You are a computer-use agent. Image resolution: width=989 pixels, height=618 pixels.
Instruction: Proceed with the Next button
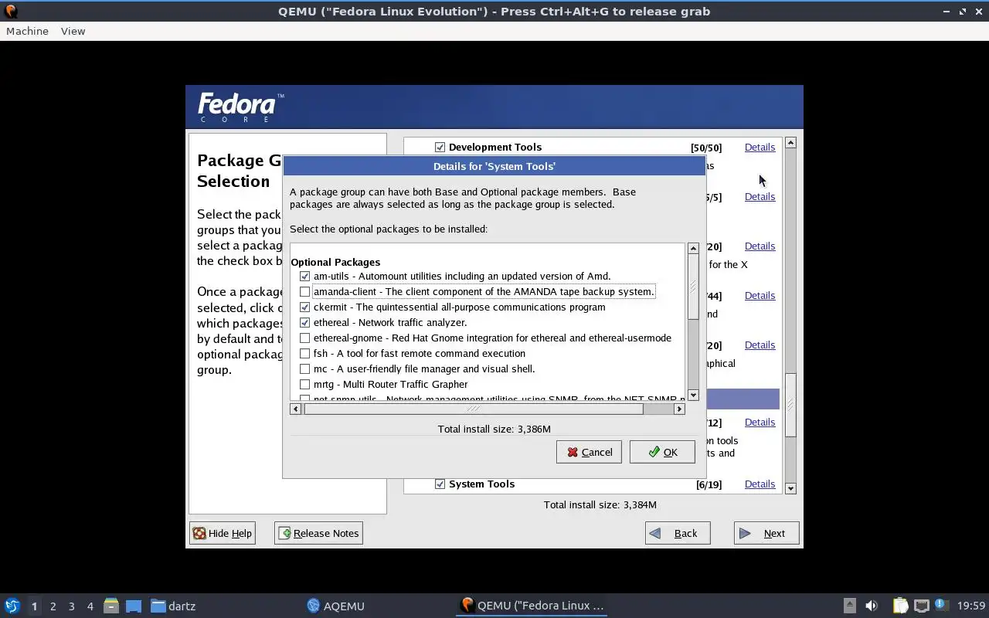(766, 533)
